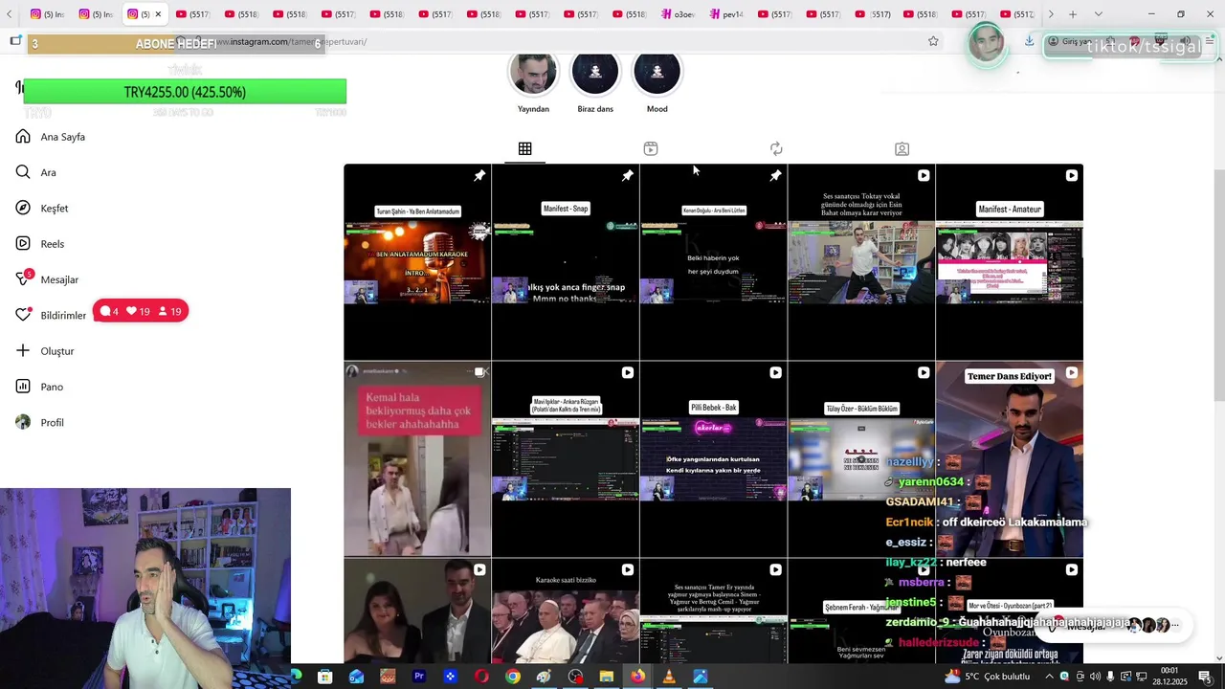This screenshot has height=689, width=1225.
Task: Open the Kemal hala bekliyormuş post
Action: tap(417, 459)
